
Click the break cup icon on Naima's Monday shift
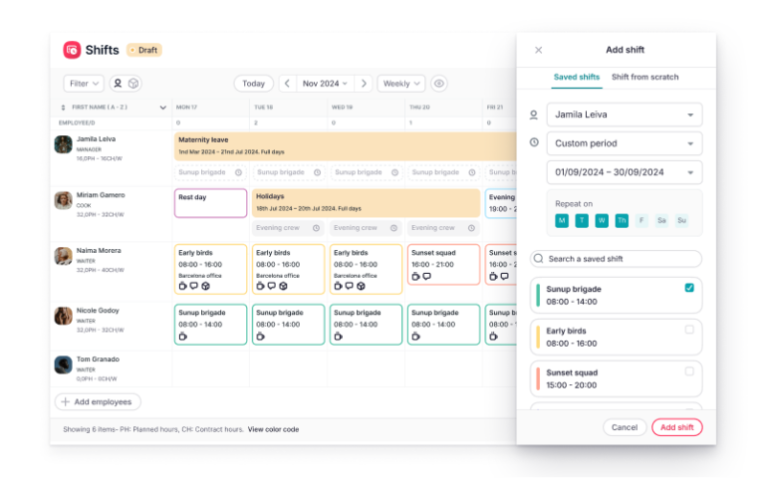pyautogui.click(x=182, y=286)
